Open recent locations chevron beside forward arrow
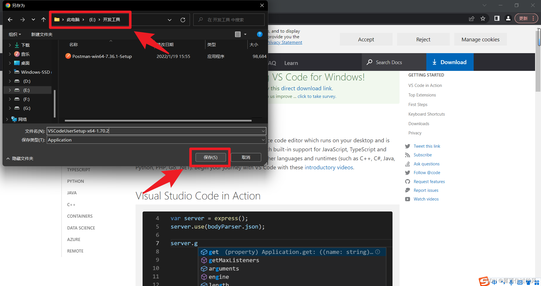The width and height of the screenshot is (541, 286). 33,20
